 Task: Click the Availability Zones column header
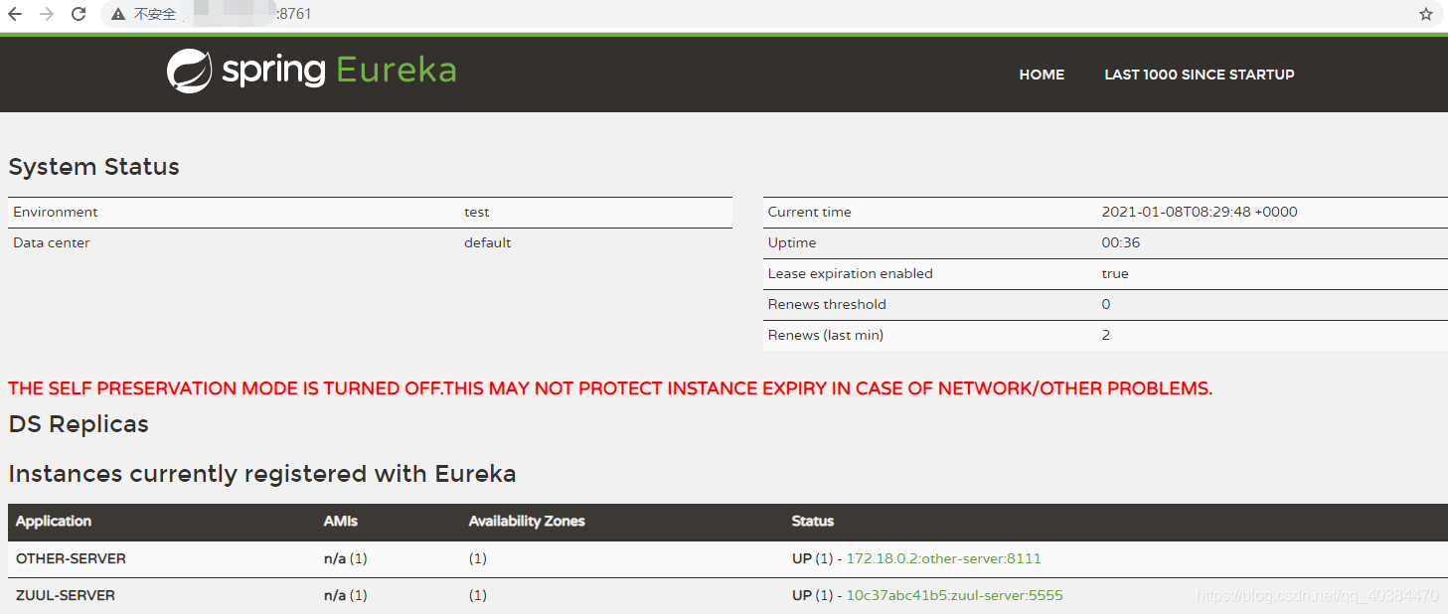pyautogui.click(x=527, y=522)
